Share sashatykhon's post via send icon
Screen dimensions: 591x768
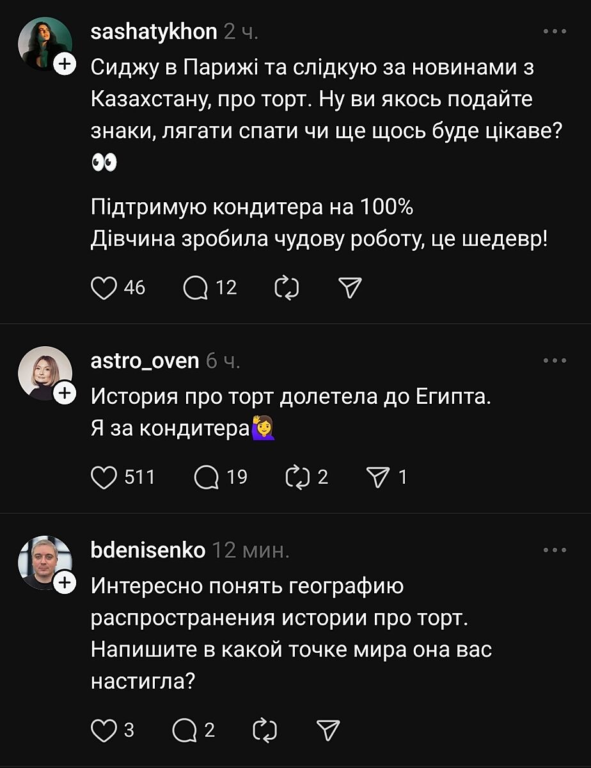[349, 289]
